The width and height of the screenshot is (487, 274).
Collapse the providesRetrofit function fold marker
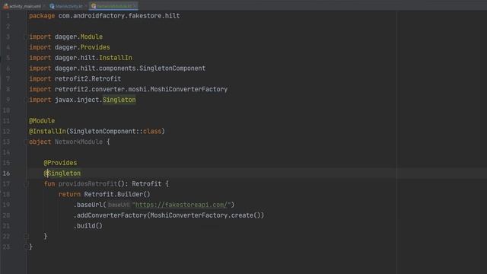(x=27, y=184)
